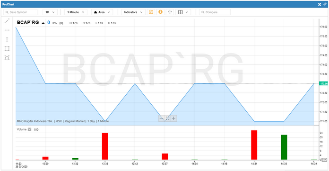The image size is (329, 171).
Task: Zoom out chart with minus button
Action: (x=161, y=118)
